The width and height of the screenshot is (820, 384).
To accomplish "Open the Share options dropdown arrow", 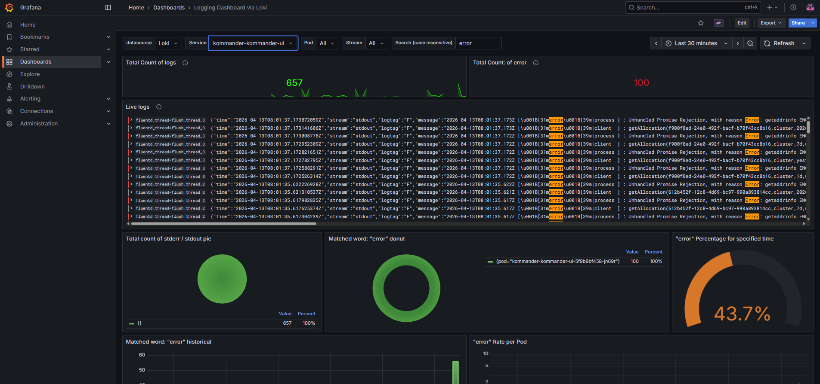I will click(813, 23).
